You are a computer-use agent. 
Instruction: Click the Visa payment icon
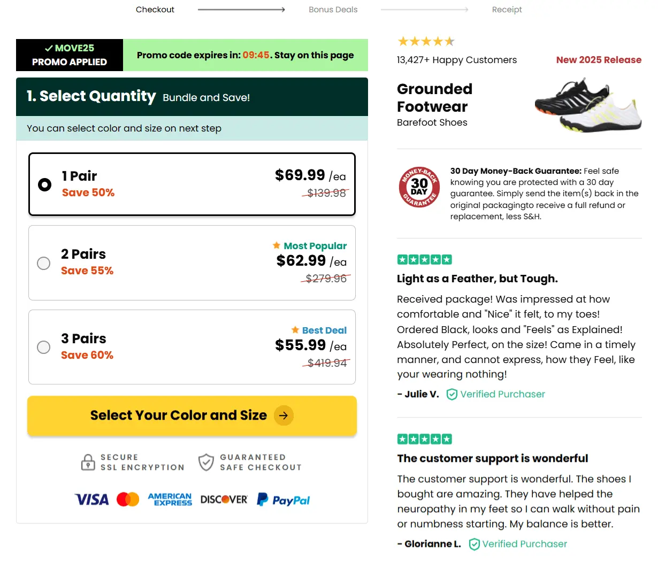(x=90, y=499)
